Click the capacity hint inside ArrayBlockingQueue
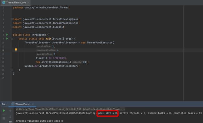The width and height of the screenshot is (203, 123). pyautogui.click(x=77, y=62)
